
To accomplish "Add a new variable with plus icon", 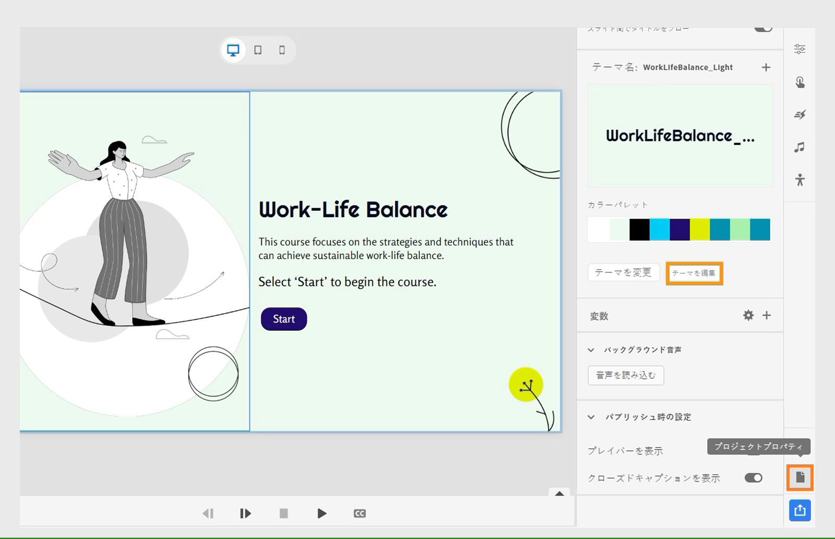I will click(767, 315).
